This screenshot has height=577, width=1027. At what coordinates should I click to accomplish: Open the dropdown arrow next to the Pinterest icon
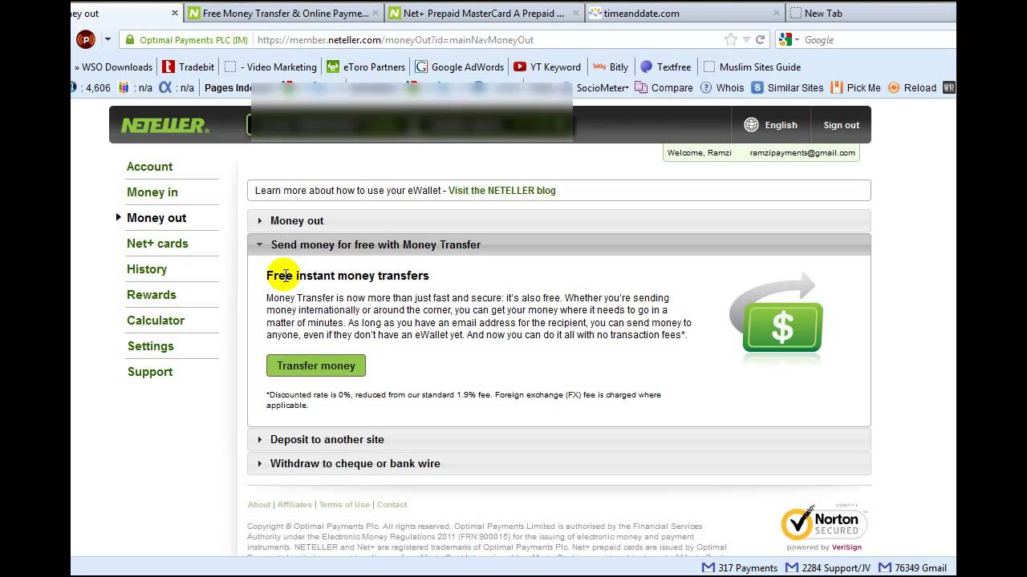[x=108, y=39]
